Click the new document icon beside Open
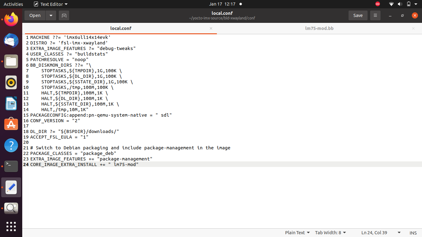Screen dimensions: 422x237 tap(64, 15)
